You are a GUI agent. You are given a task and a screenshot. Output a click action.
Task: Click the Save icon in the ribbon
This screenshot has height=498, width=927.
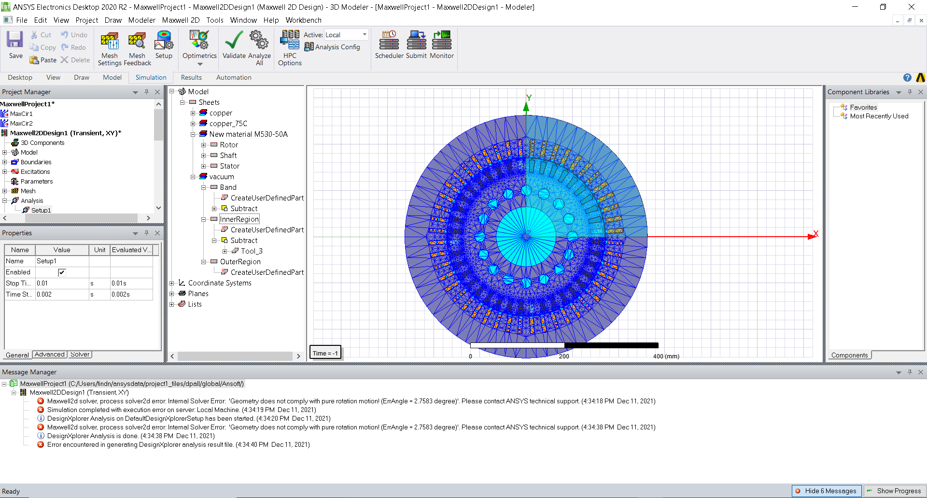tap(15, 40)
